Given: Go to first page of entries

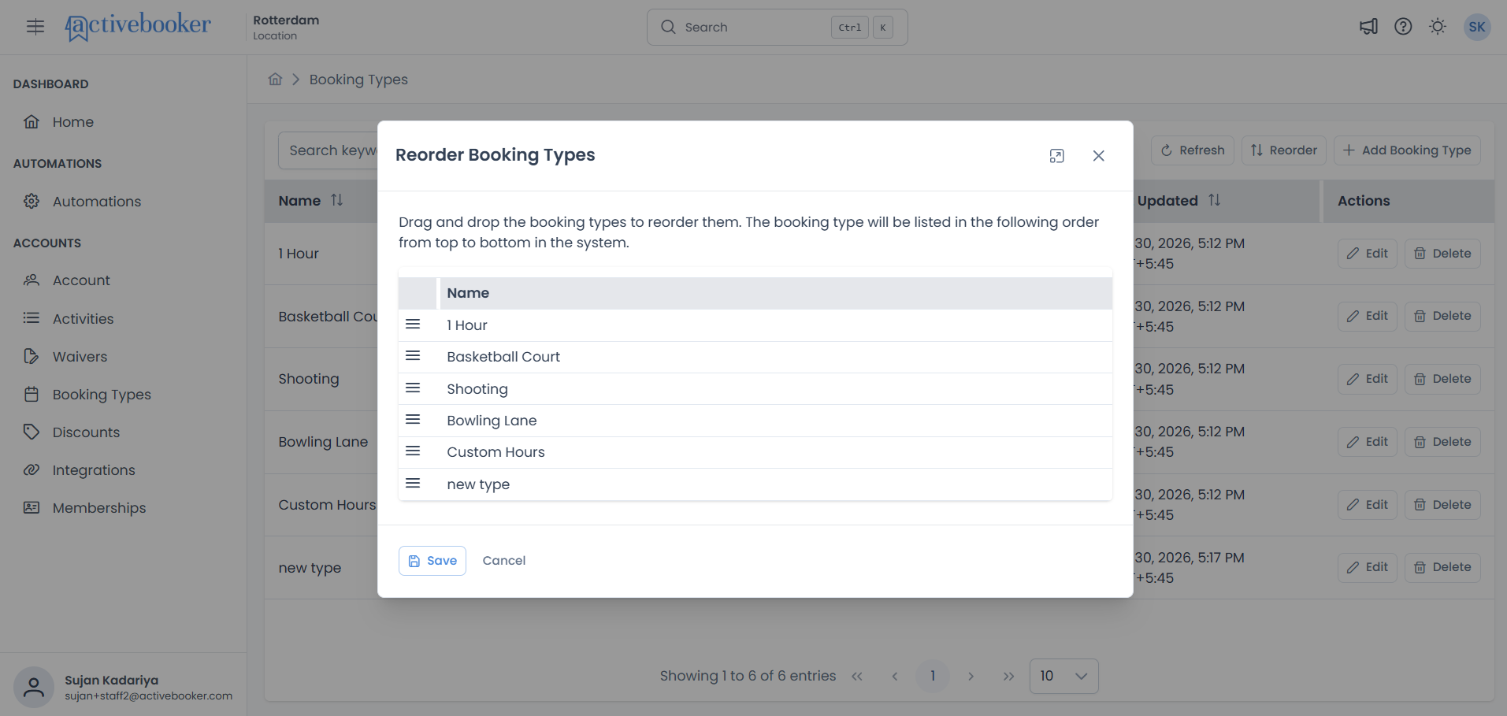Looking at the screenshot, I should click(857, 676).
